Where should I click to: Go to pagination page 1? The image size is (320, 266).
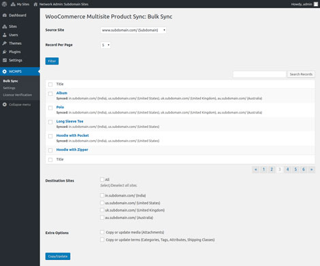[x=263, y=169]
